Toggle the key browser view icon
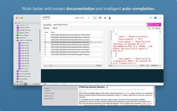The image size is (177, 111). coord(95,18)
